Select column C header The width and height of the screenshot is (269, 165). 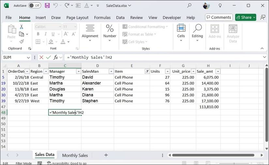(65, 66)
